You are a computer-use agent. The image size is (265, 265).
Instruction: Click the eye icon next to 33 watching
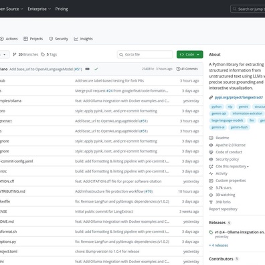click(x=211, y=195)
